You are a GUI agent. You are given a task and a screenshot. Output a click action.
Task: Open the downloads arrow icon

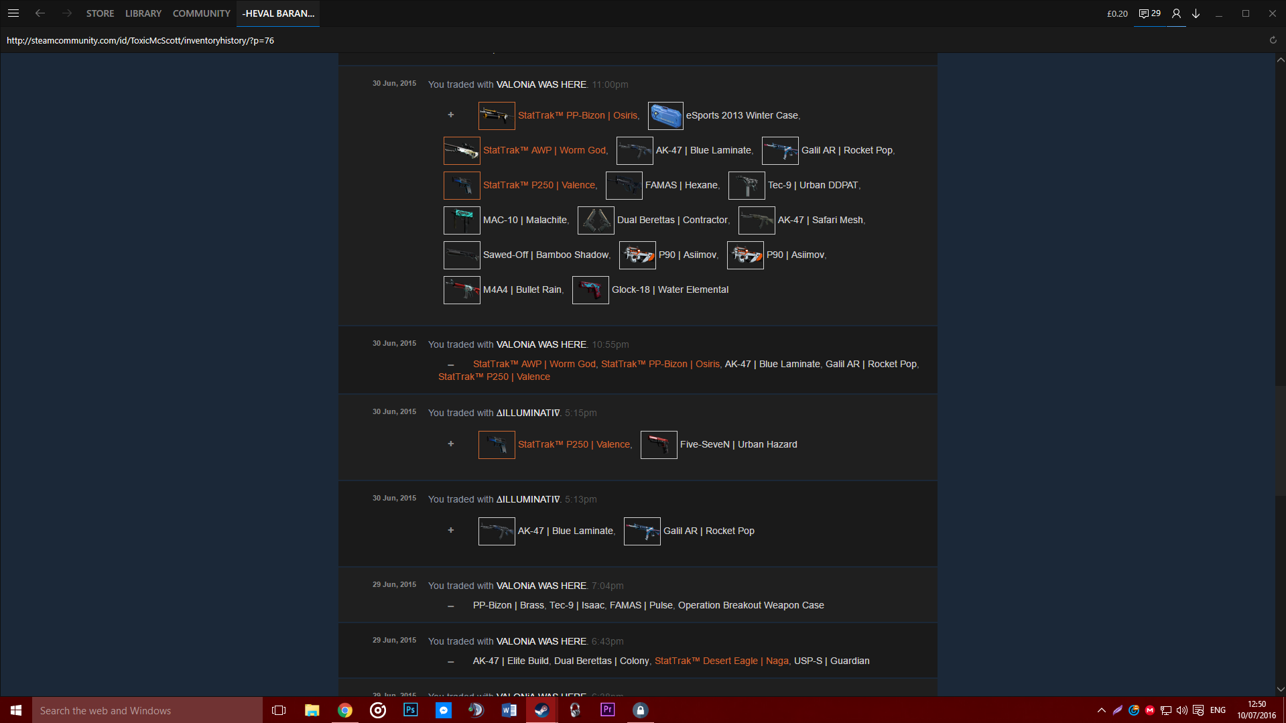click(x=1196, y=13)
